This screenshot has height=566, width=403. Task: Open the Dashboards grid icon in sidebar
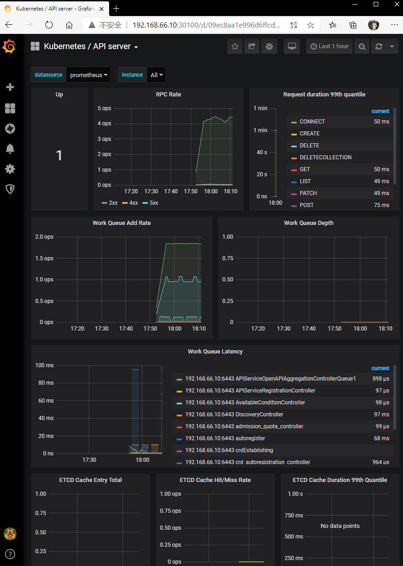click(10, 108)
